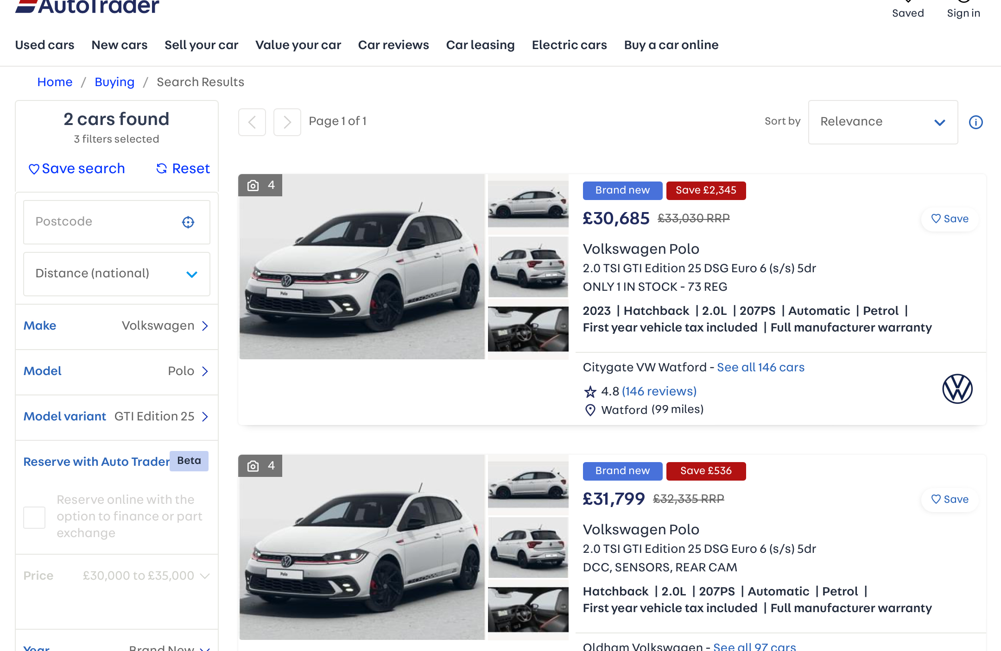Open photo count badge on £31,799 Polo

pyautogui.click(x=260, y=466)
